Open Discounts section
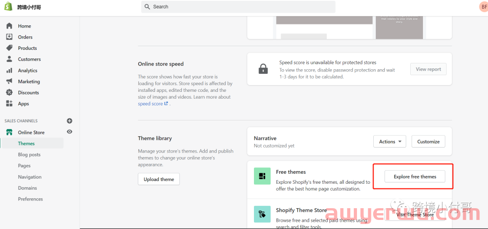This screenshot has width=488, height=229. coord(28,92)
